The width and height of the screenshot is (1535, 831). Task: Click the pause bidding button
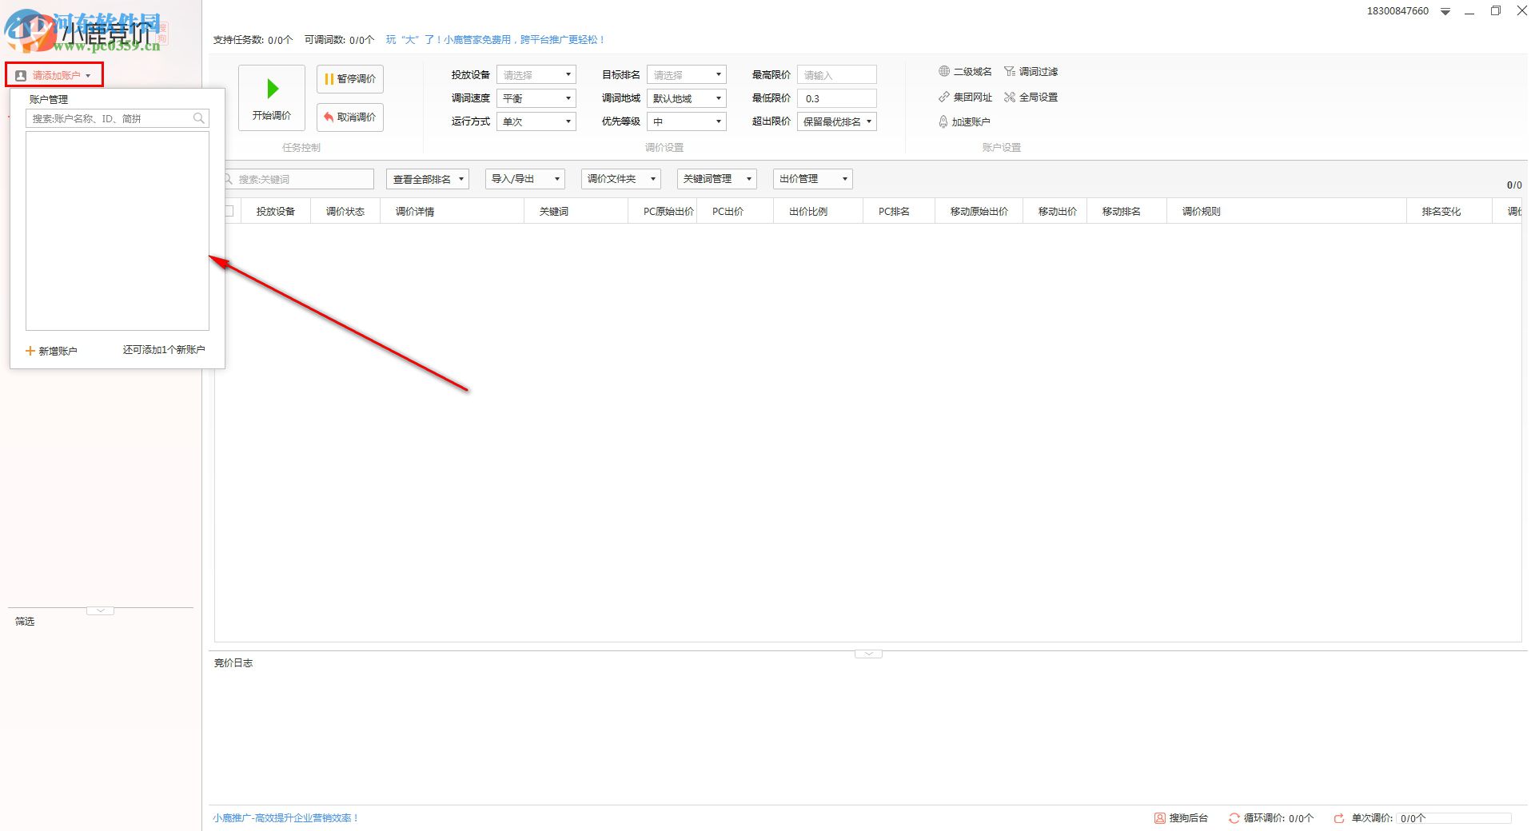350,79
